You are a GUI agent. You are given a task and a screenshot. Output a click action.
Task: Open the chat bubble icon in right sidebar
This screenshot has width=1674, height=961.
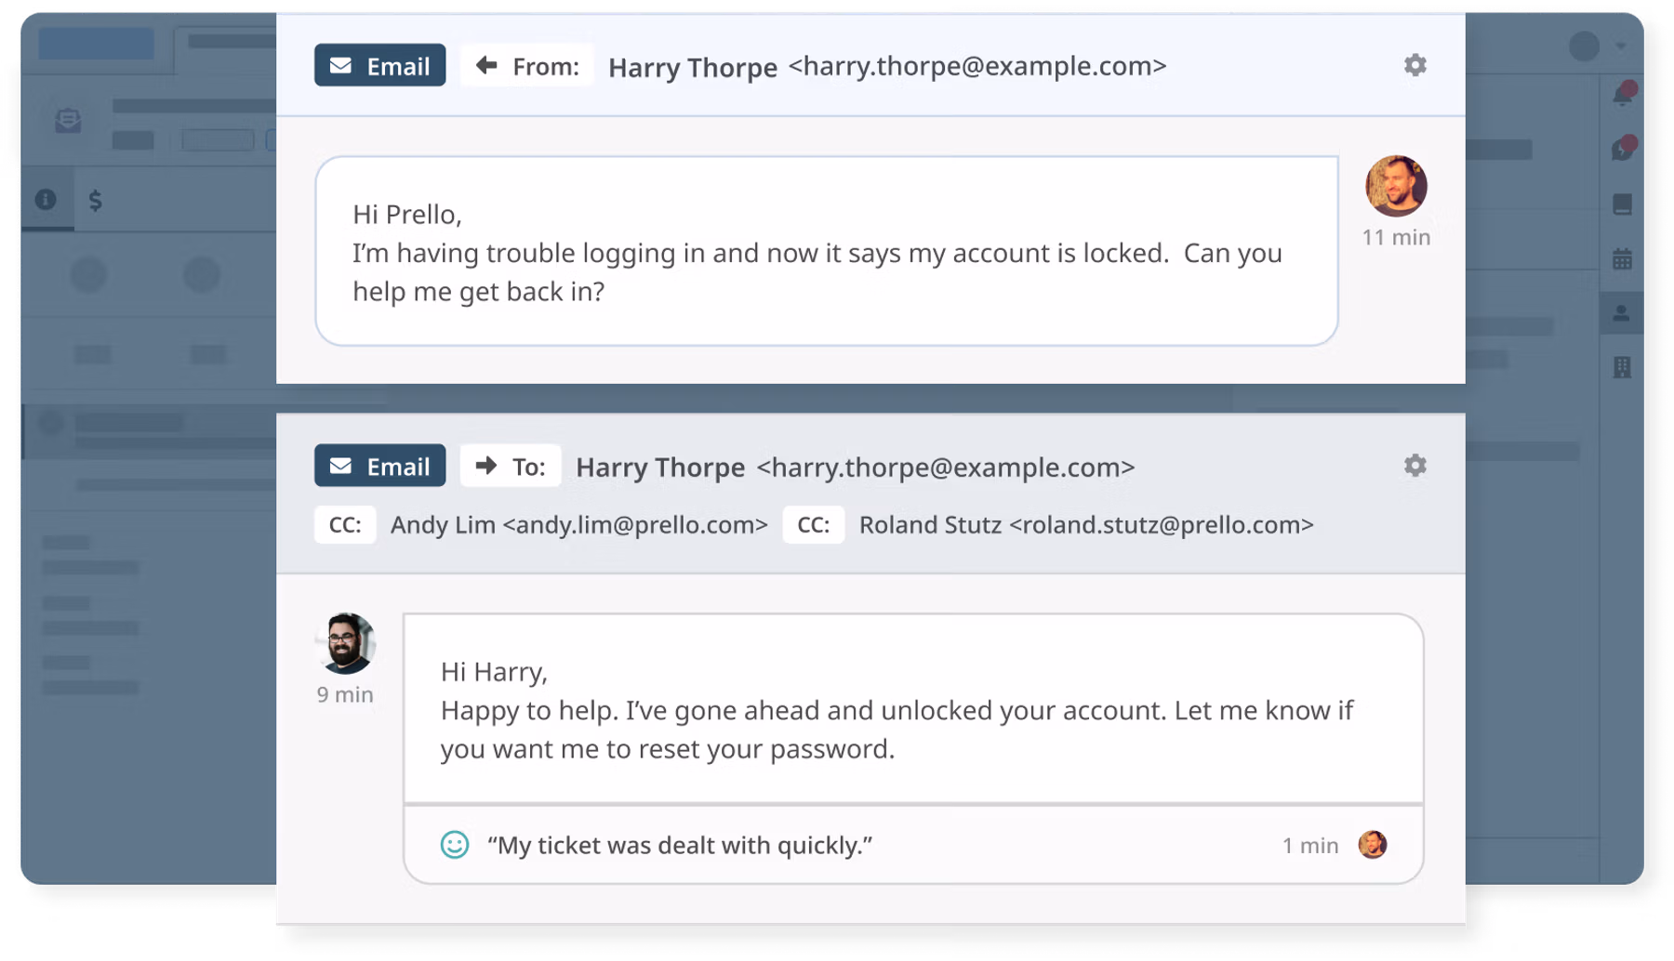coord(1623,149)
